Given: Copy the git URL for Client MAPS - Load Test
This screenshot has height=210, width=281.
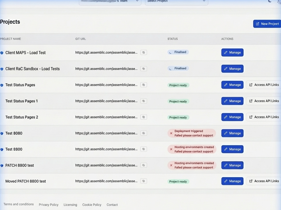Looking at the screenshot, I should [x=143, y=52].
